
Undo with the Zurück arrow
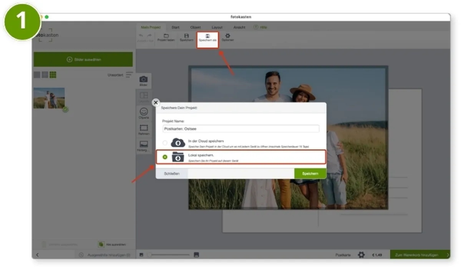141,35
